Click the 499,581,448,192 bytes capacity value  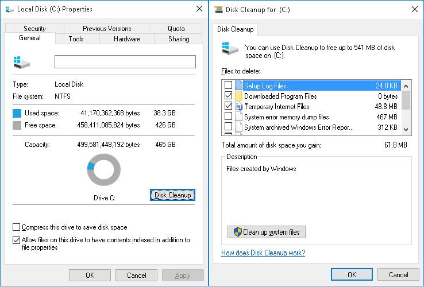click(x=109, y=145)
